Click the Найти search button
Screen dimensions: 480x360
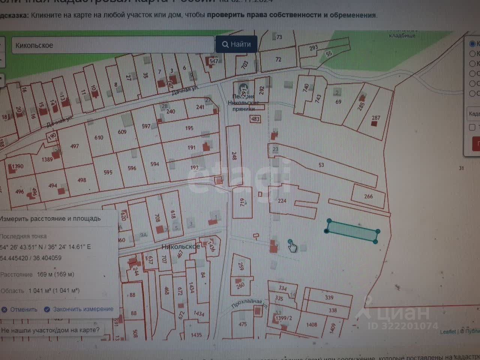236,44
